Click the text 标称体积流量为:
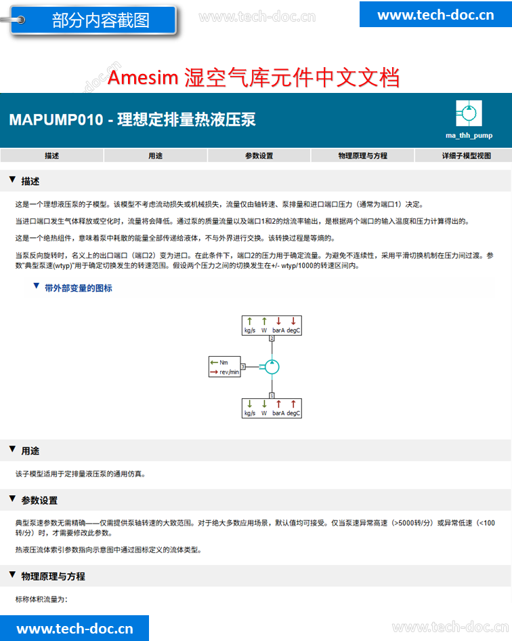 [x=41, y=600]
